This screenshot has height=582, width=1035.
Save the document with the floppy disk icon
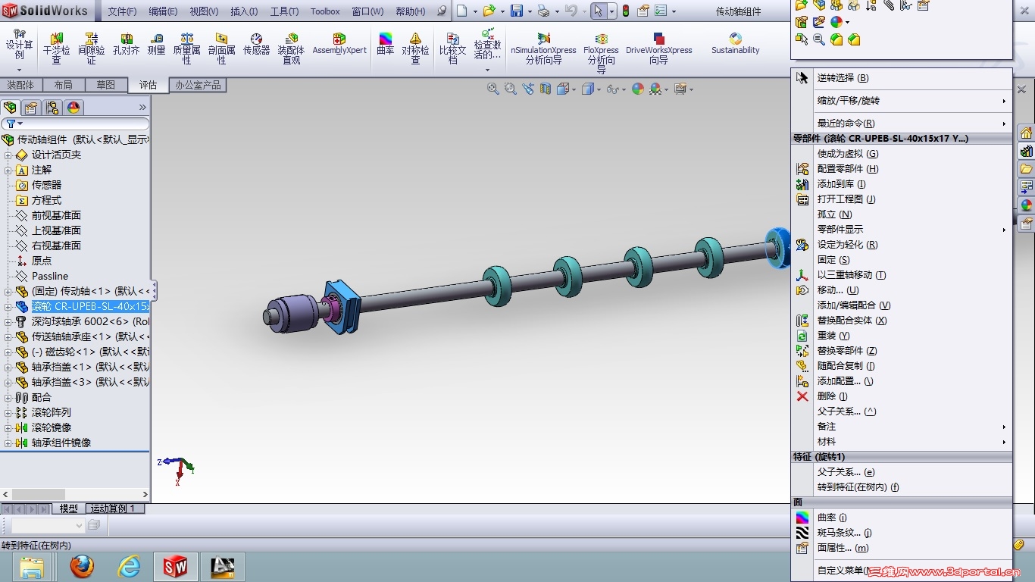click(517, 11)
